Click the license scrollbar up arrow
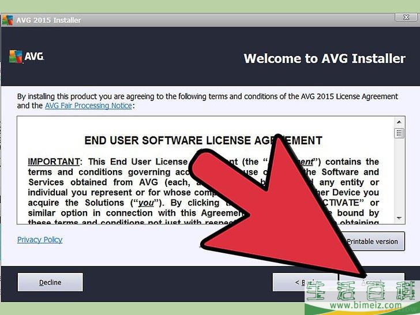The width and height of the screenshot is (420, 315). click(399, 122)
